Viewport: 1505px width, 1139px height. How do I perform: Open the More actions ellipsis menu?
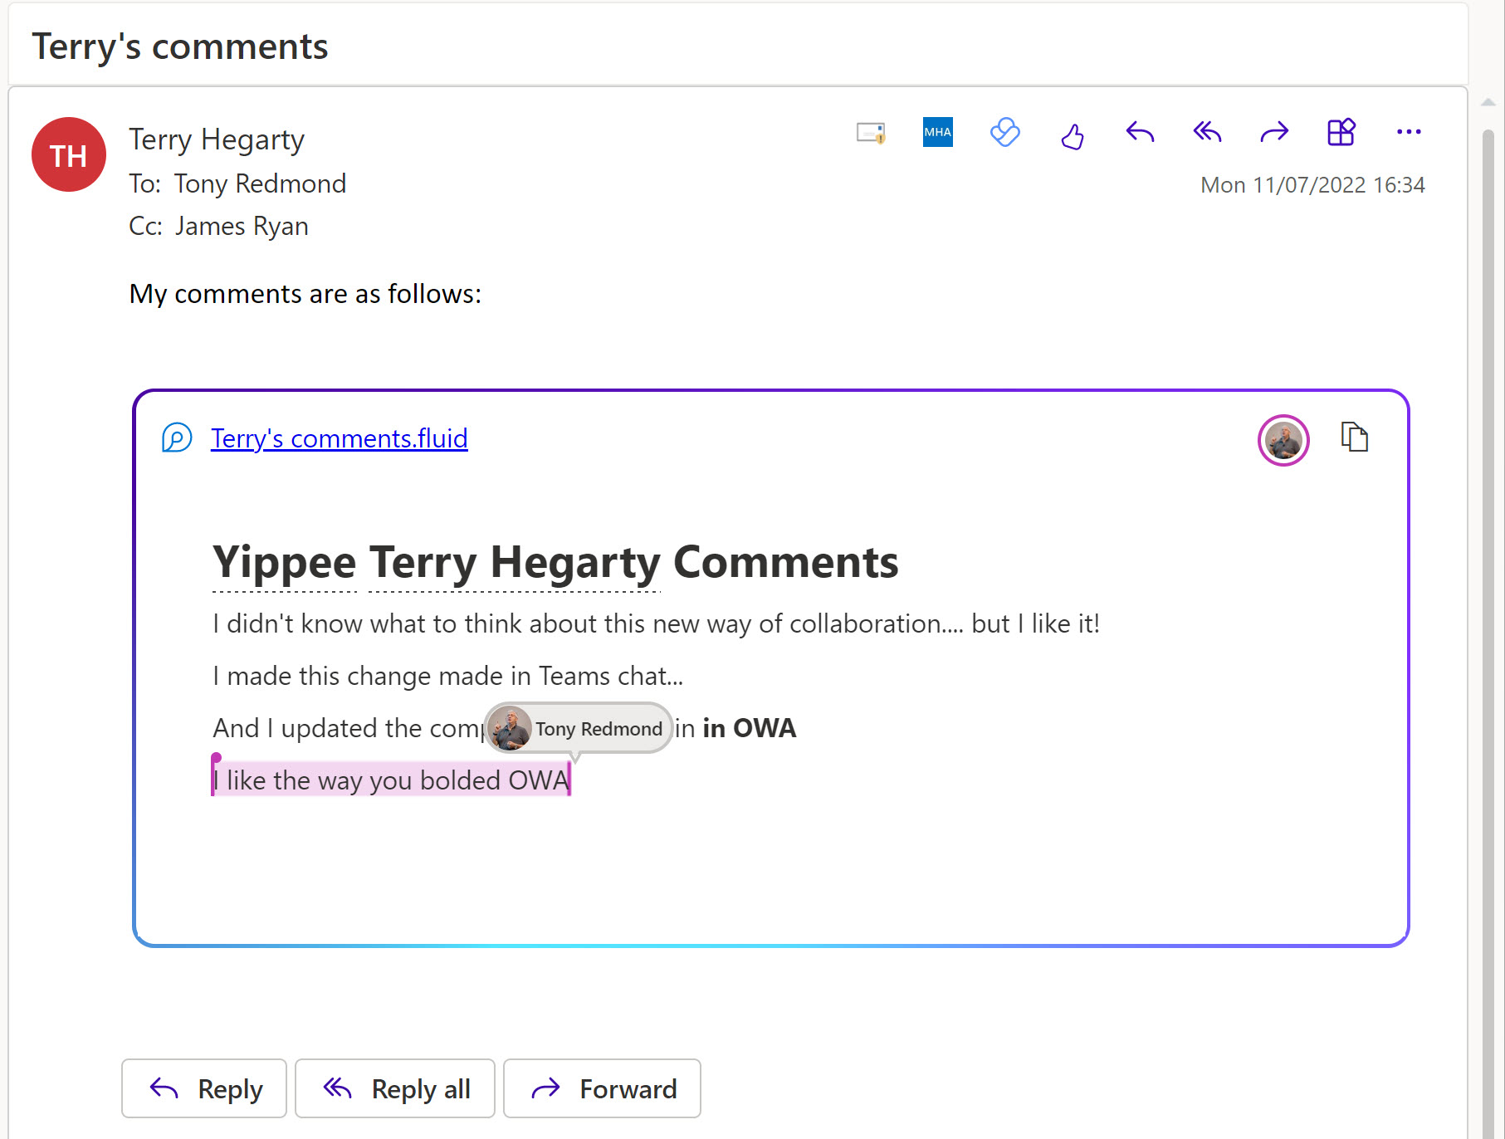1408,133
